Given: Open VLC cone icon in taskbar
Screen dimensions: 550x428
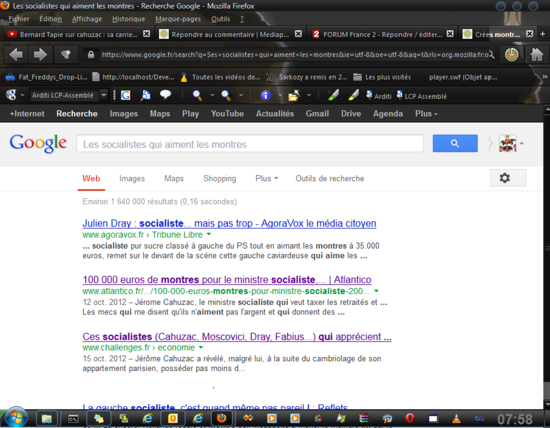Looking at the screenshot, I should [x=456, y=418].
